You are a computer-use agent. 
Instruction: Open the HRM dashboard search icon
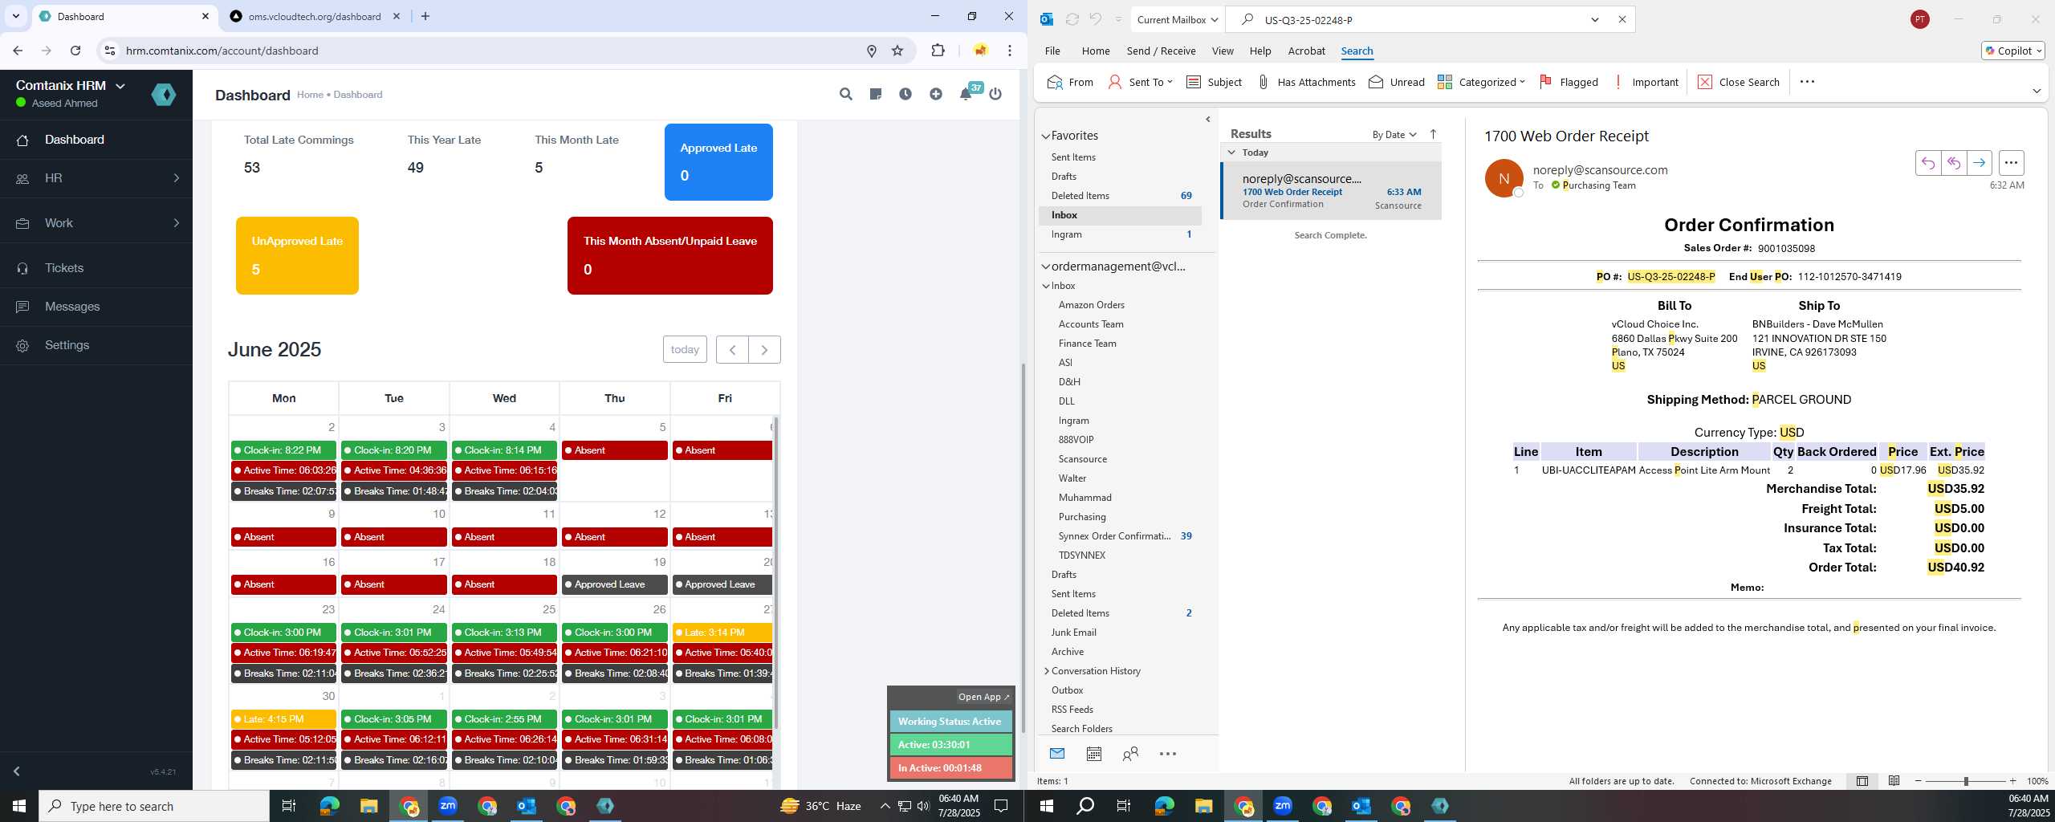pyautogui.click(x=845, y=94)
